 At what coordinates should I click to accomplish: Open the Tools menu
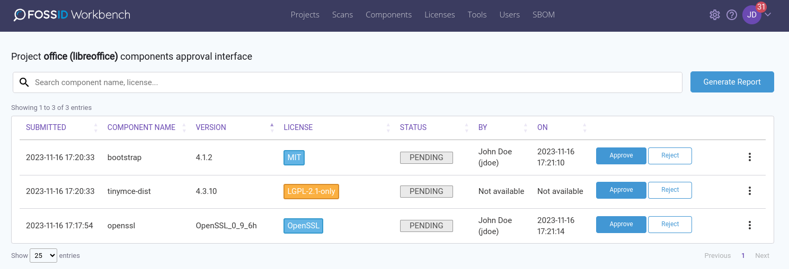[x=477, y=15]
